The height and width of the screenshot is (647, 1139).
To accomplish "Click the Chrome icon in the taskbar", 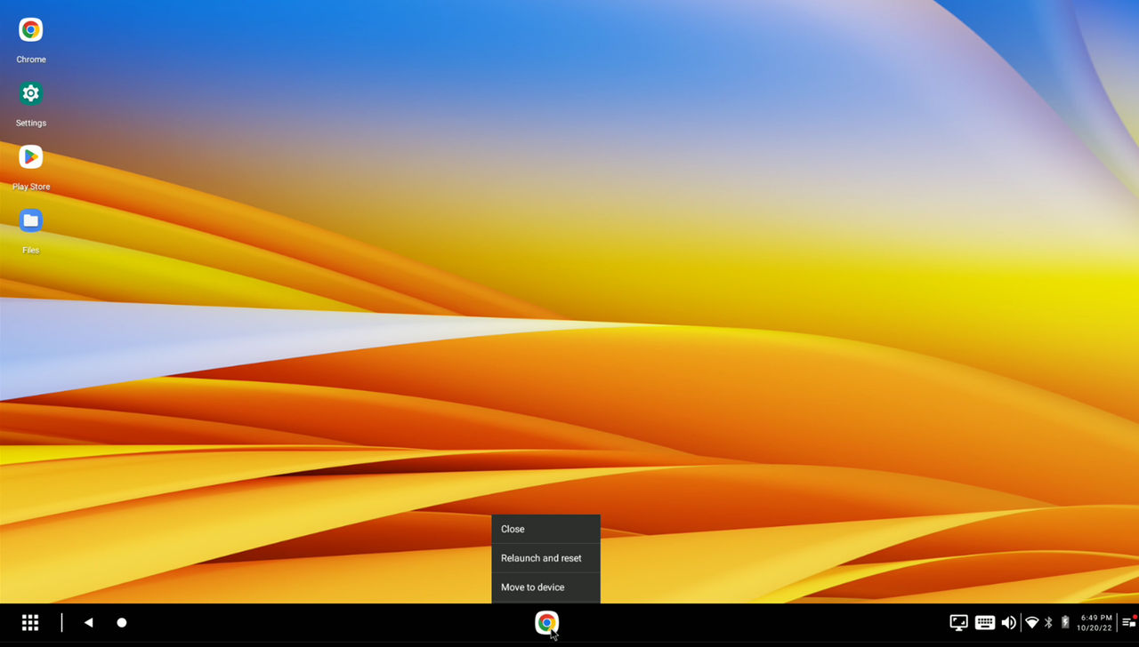I will tap(546, 623).
